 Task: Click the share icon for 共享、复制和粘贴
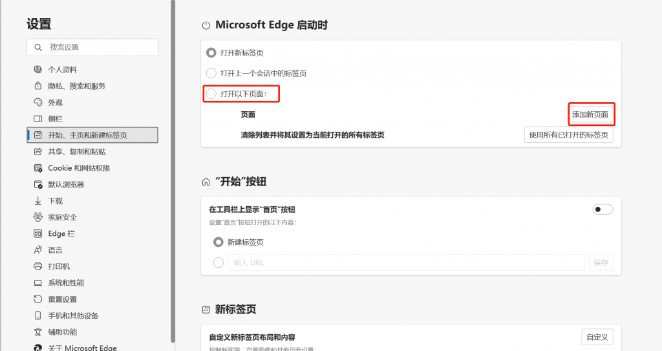click(37, 152)
